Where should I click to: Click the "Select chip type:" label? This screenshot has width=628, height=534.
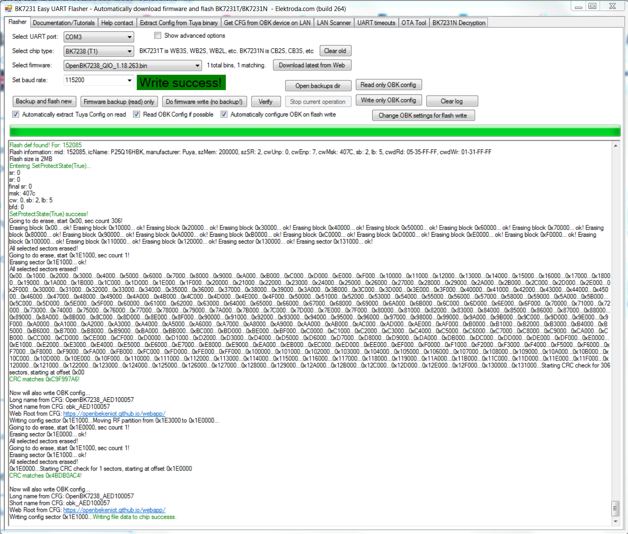(x=33, y=51)
